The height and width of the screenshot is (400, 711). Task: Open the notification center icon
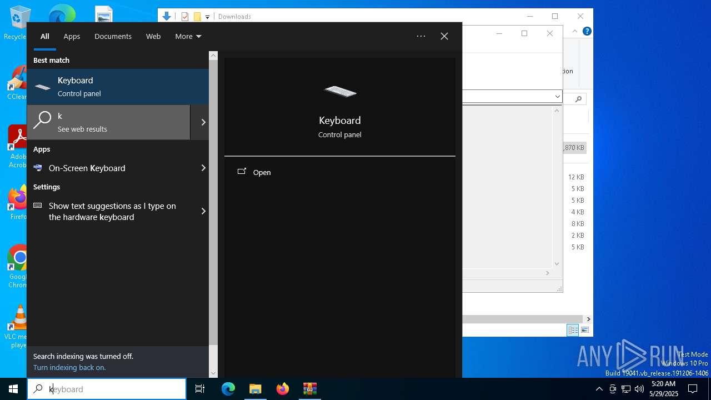693,389
